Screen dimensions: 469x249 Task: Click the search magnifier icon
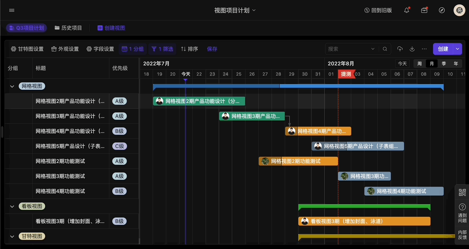(385, 49)
